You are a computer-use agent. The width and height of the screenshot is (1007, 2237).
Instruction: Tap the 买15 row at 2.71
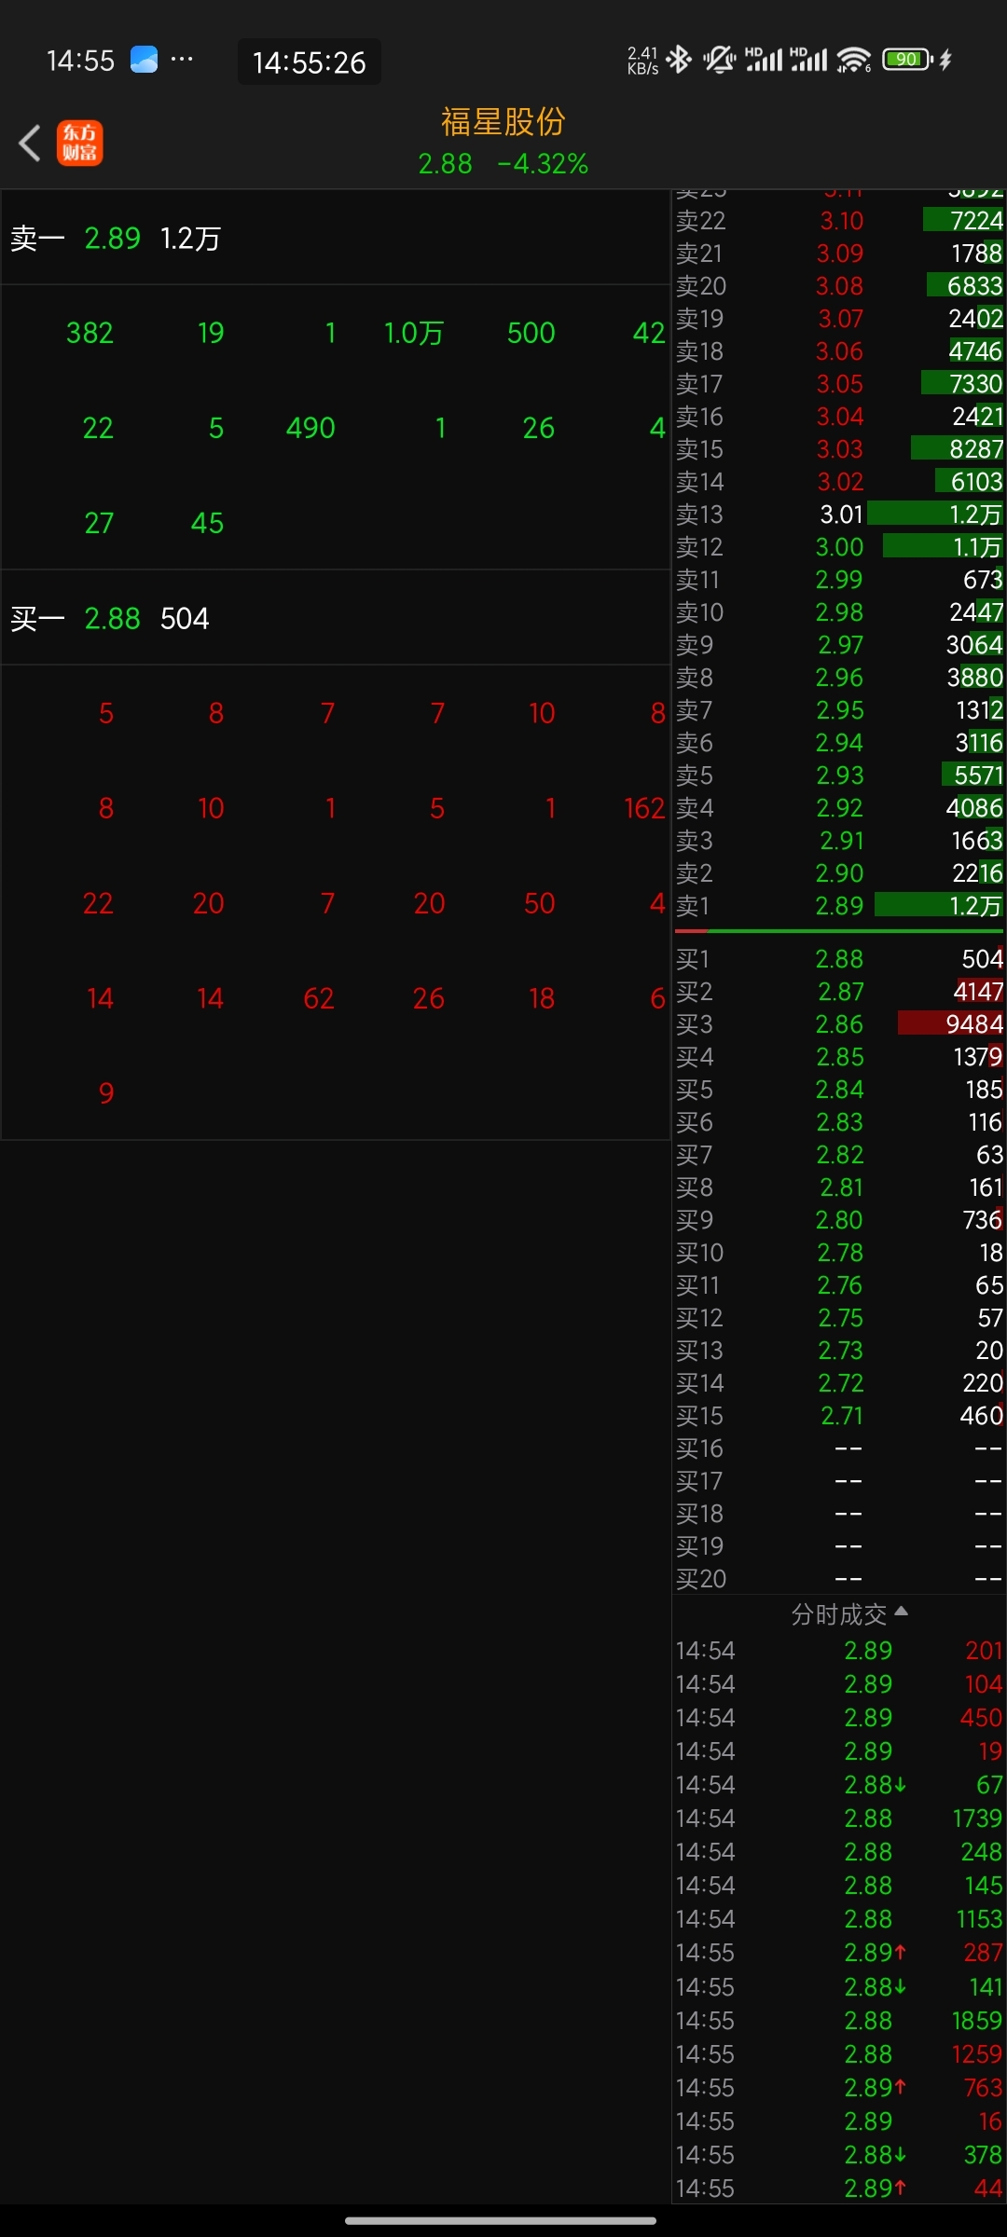839,1416
